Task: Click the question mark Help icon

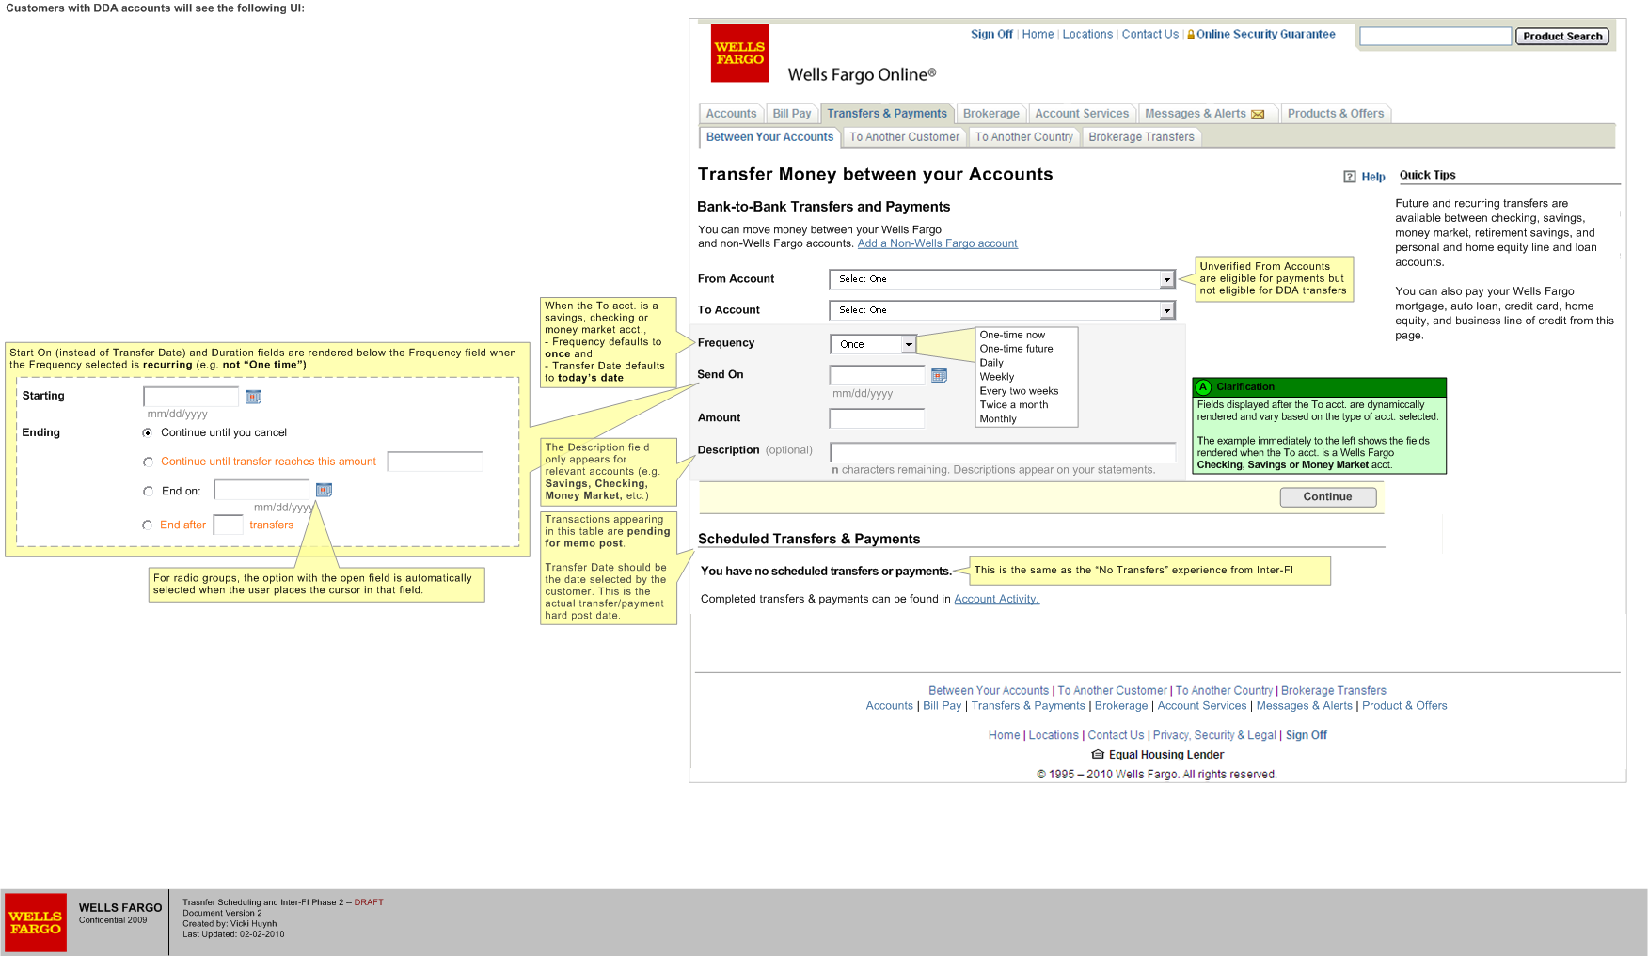Action: click(1350, 177)
